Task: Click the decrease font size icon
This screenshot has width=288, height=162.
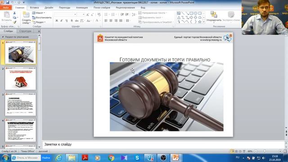Action: tap(92, 14)
